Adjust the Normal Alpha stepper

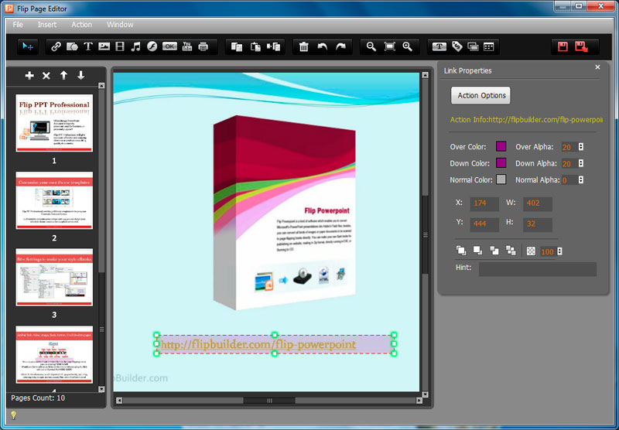(581, 180)
